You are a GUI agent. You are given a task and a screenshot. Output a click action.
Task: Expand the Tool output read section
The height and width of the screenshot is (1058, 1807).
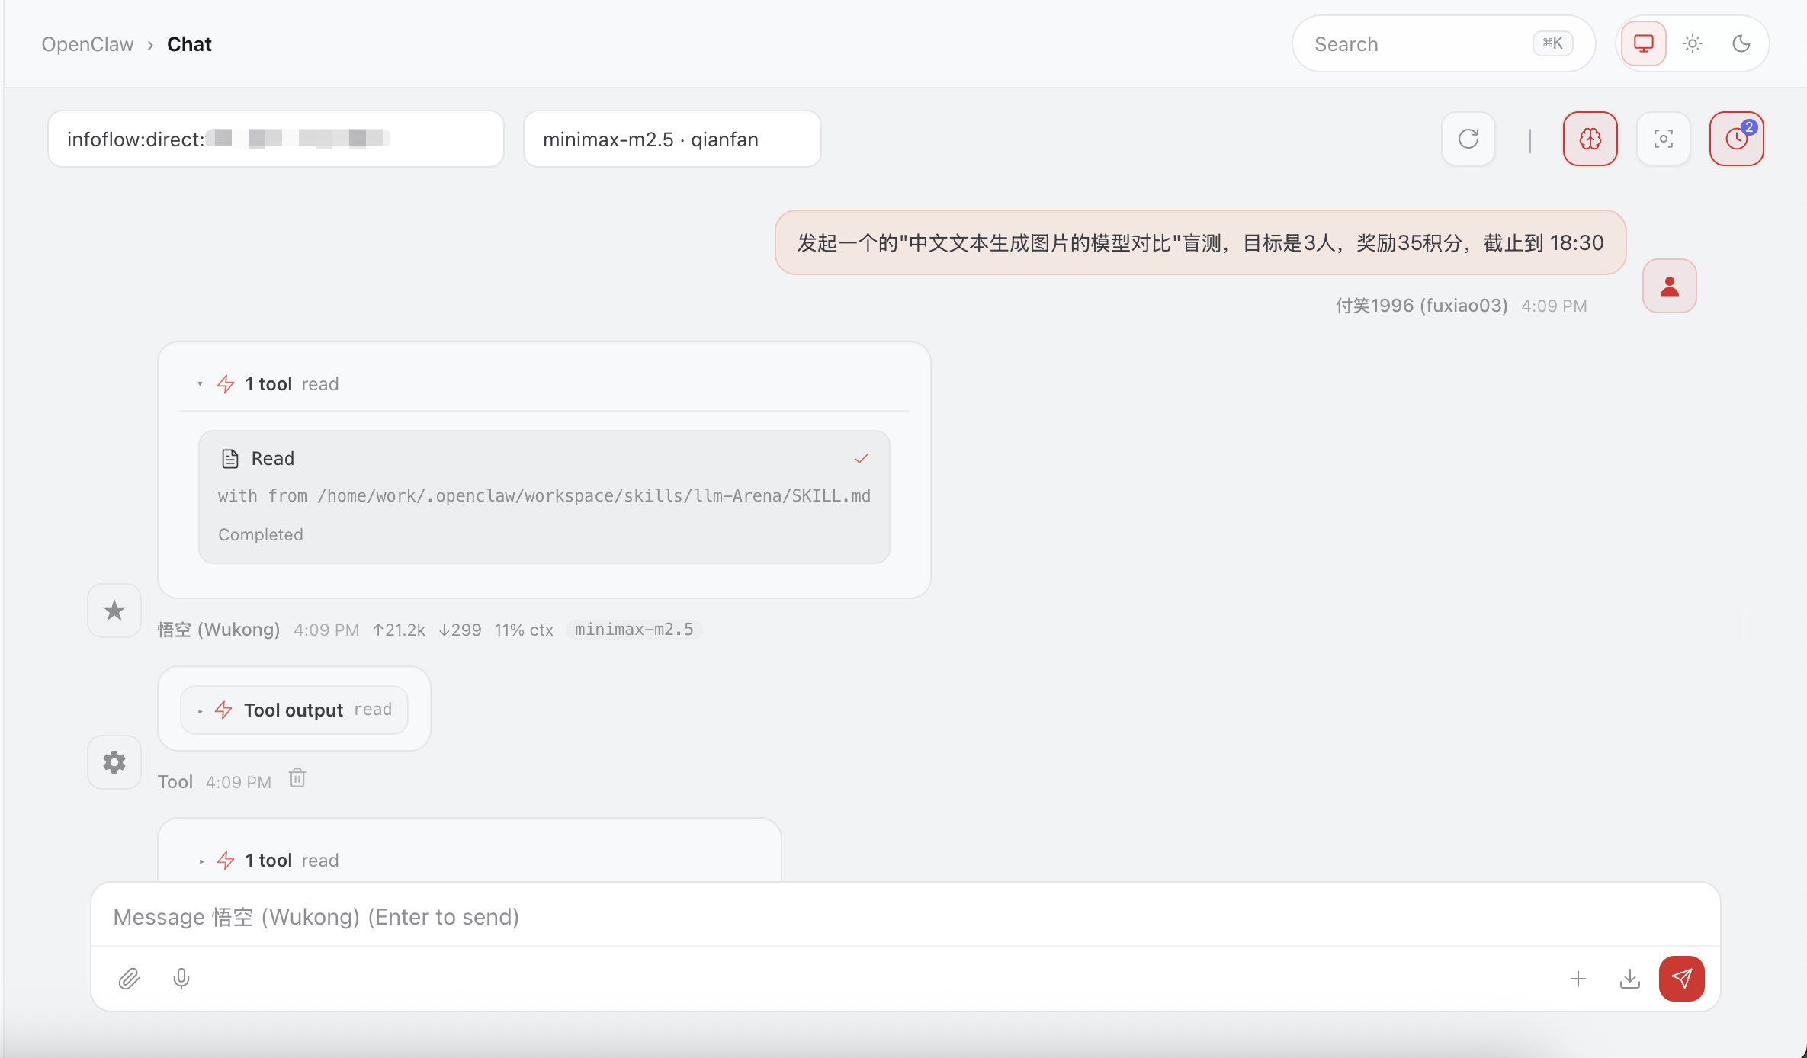point(294,710)
